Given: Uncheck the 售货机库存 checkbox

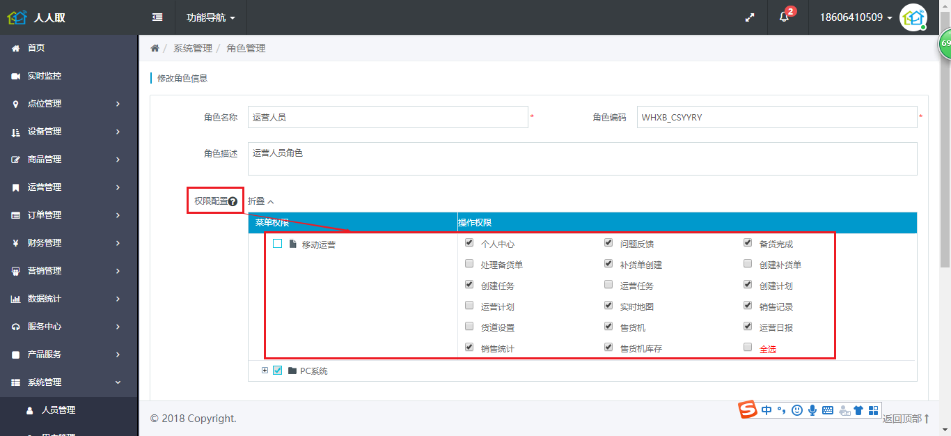Looking at the screenshot, I should (608, 348).
